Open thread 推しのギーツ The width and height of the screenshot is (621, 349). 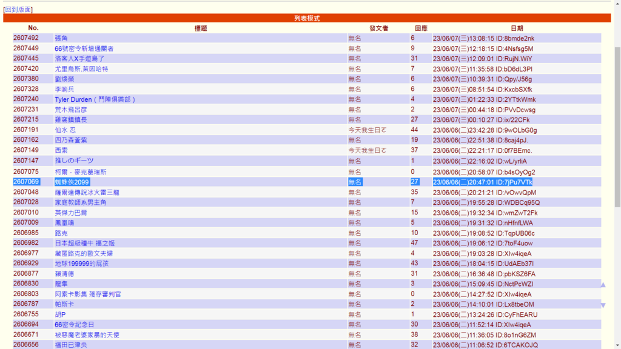(x=74, y=161)
